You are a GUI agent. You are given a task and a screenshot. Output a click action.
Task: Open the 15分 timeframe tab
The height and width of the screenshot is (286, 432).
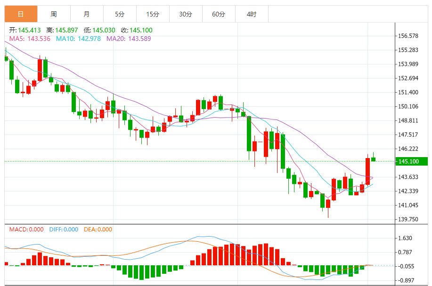153,14
